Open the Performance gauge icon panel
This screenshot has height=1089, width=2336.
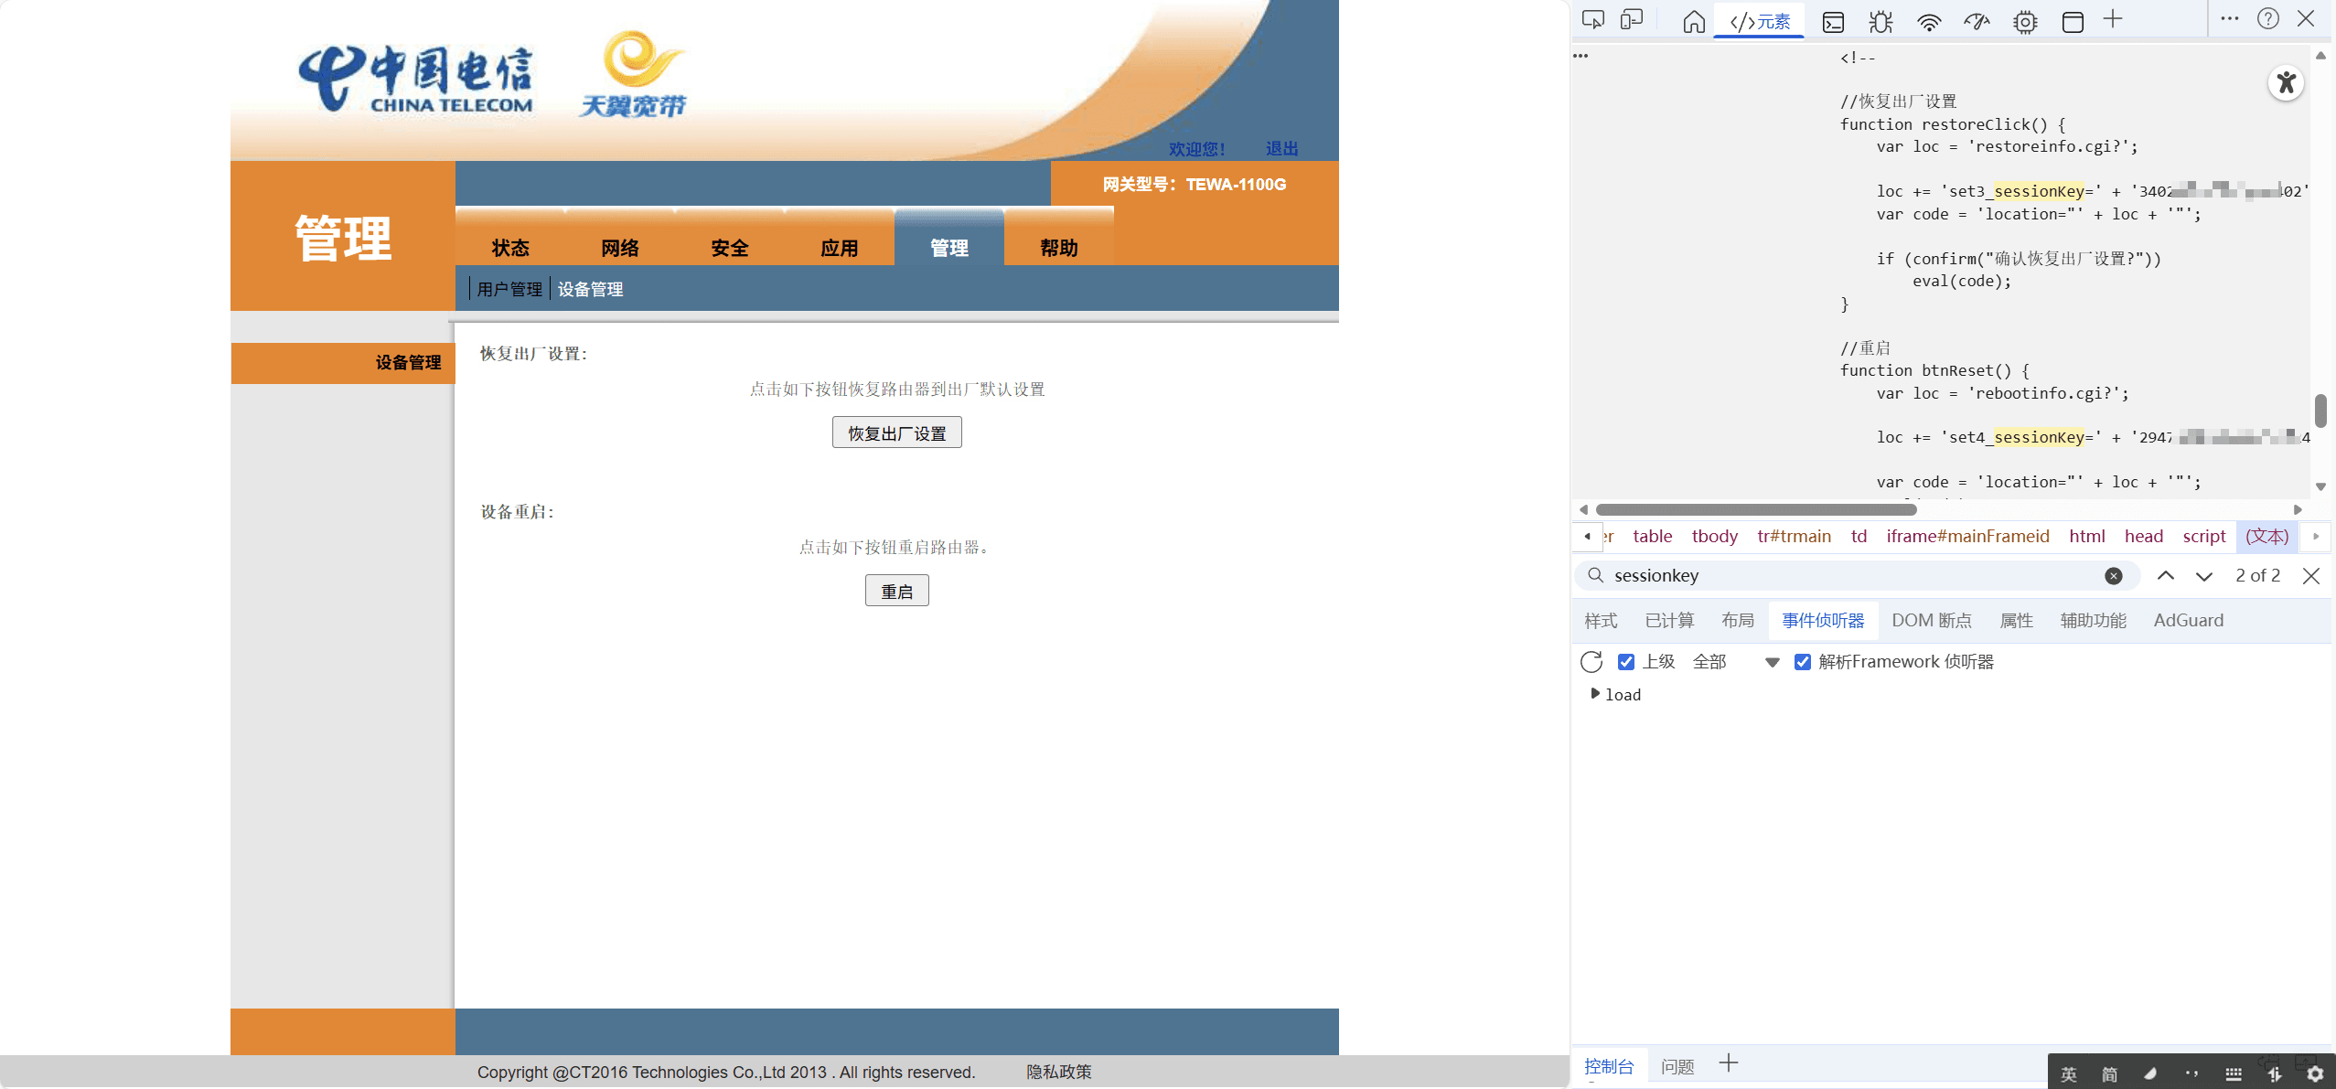pos(1977,22)
